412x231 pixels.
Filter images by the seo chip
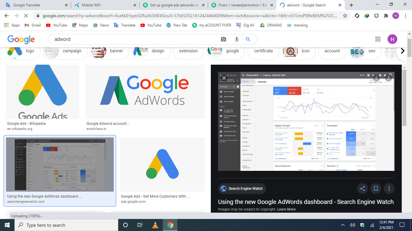365,51
